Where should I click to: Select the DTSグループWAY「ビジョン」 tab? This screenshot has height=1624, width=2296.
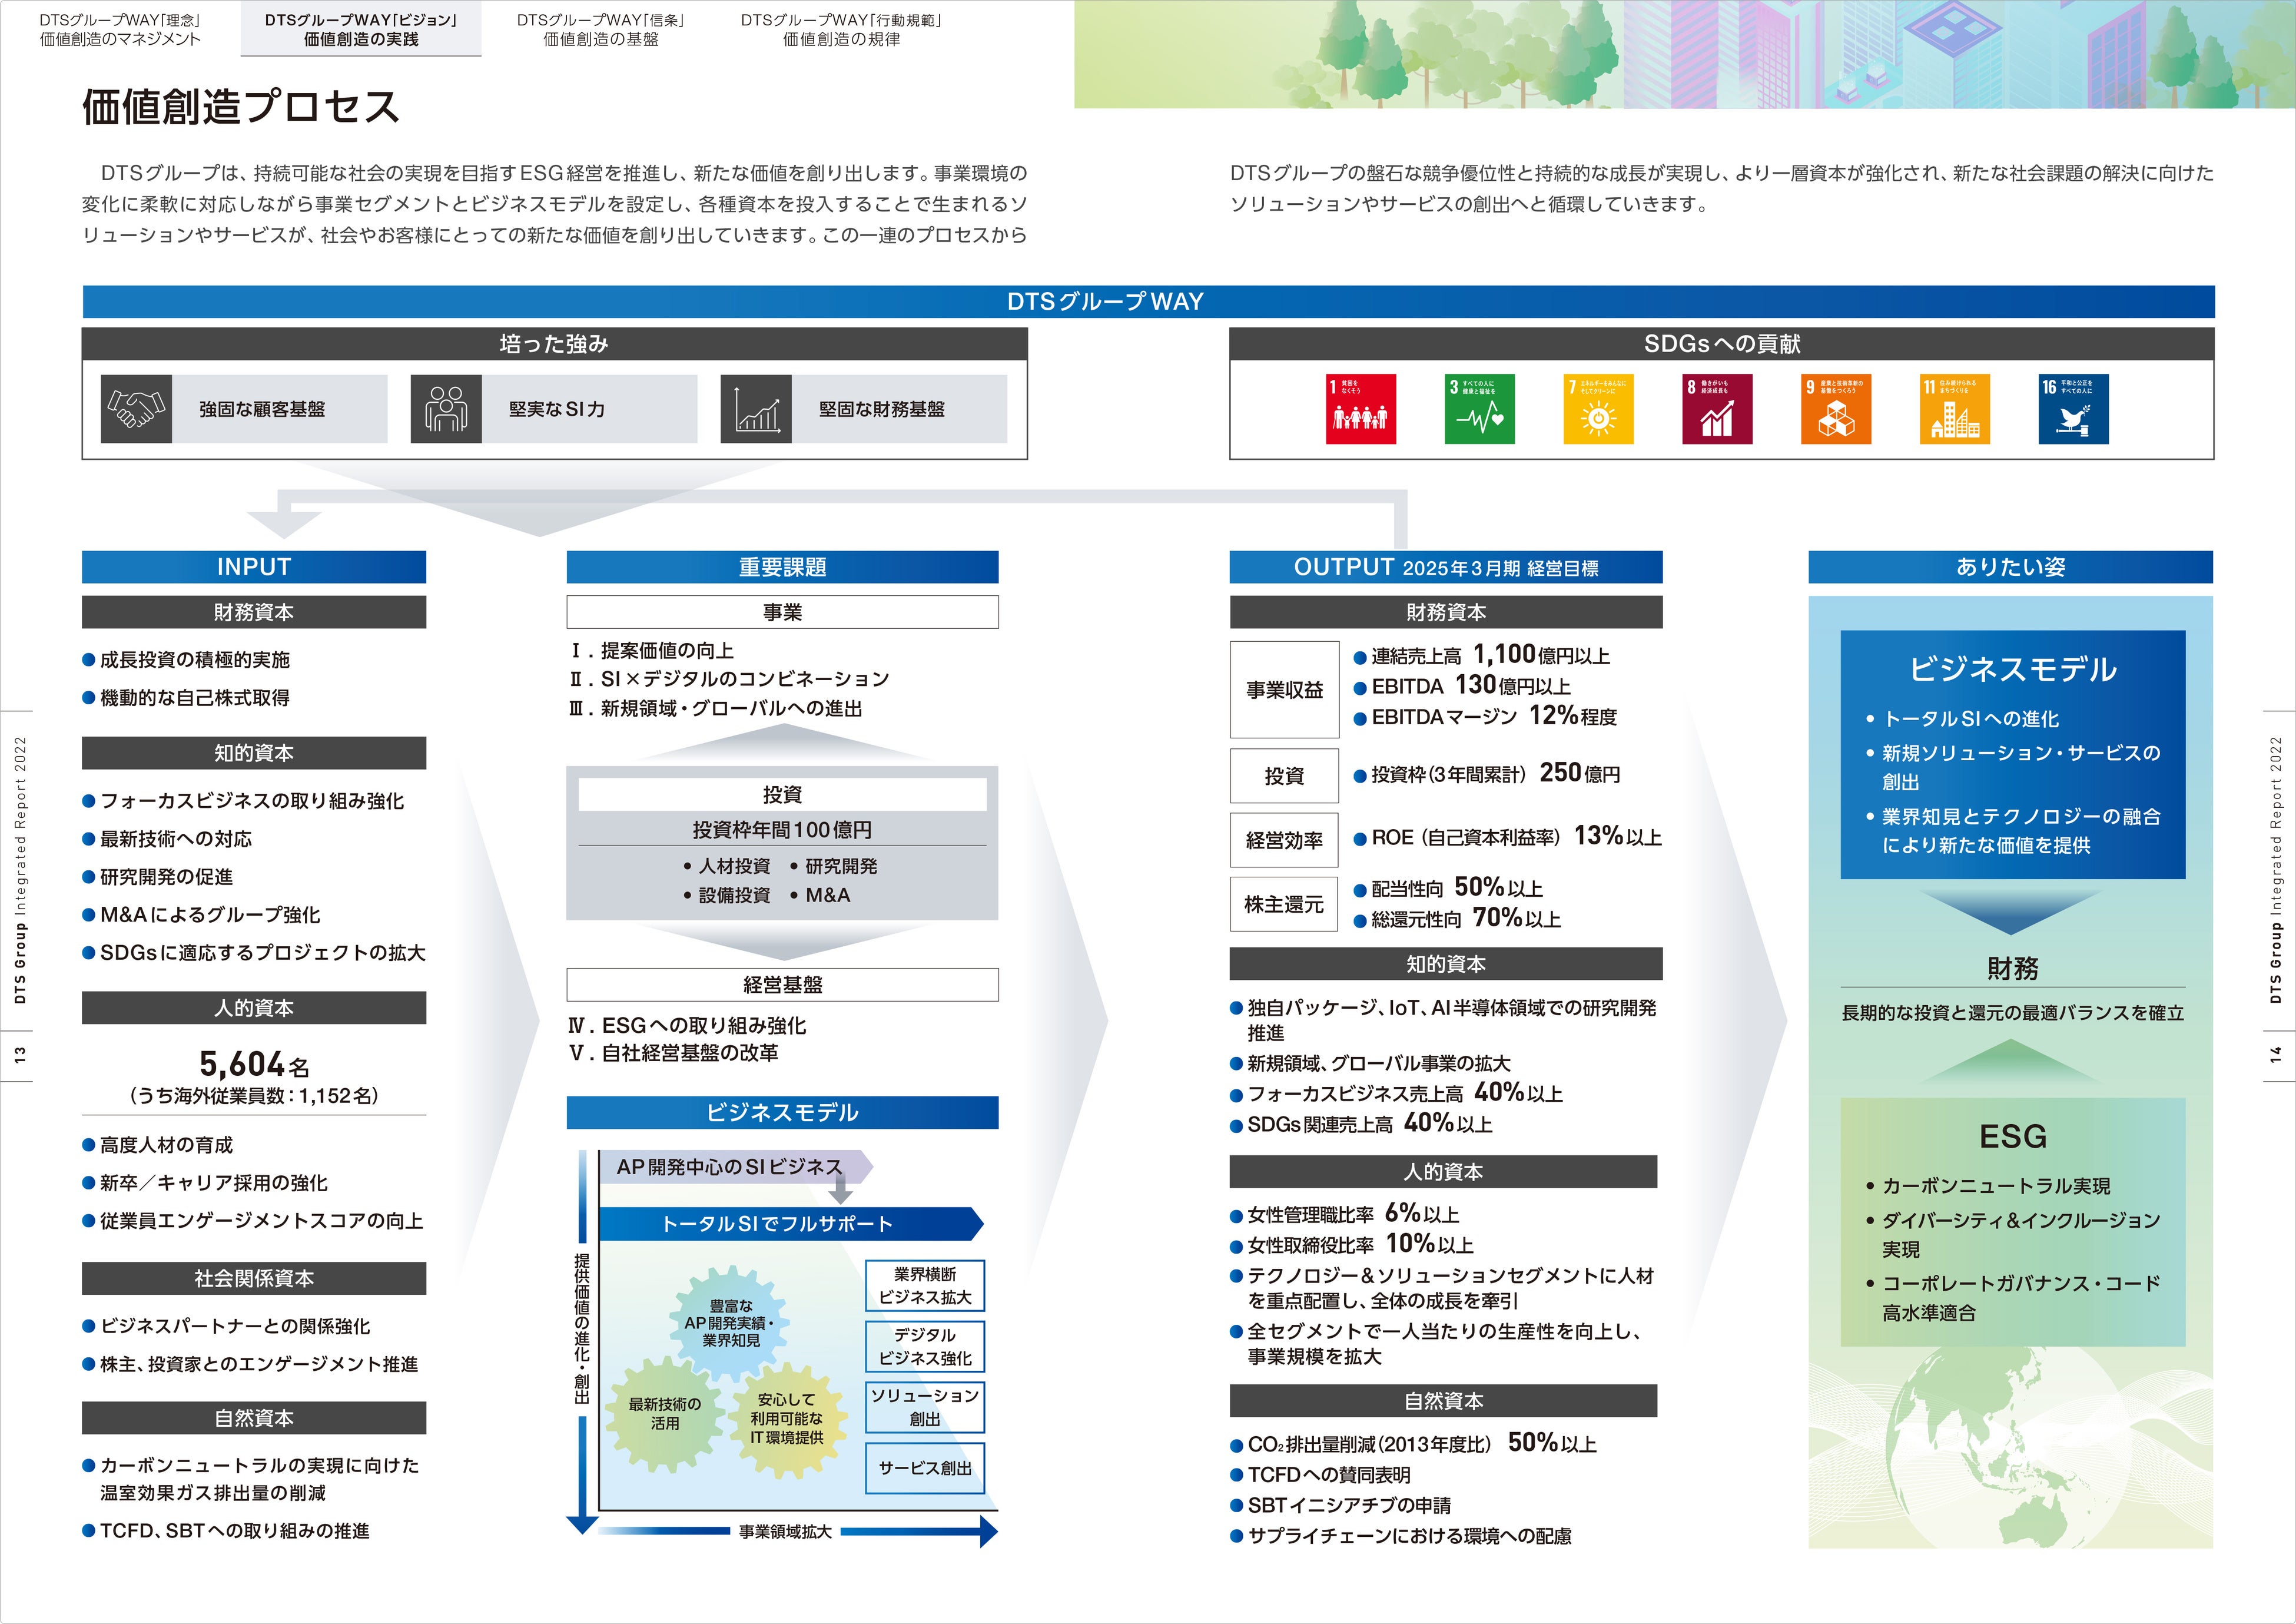click(361, 29)
